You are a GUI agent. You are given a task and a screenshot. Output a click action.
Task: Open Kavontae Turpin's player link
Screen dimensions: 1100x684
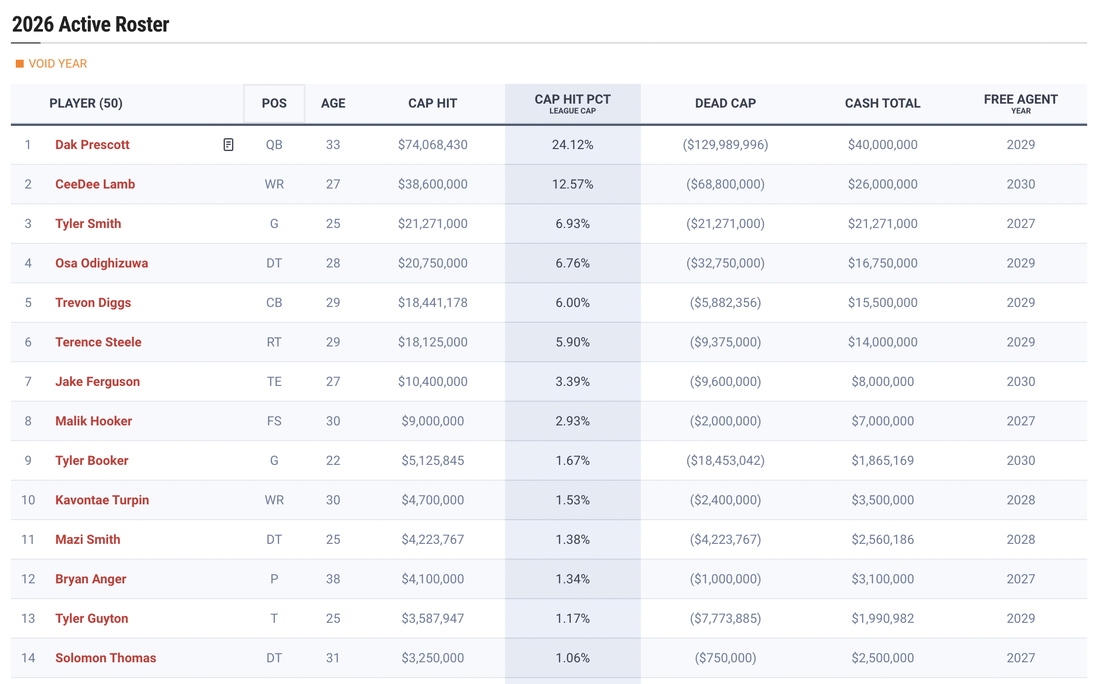(102, 500)
